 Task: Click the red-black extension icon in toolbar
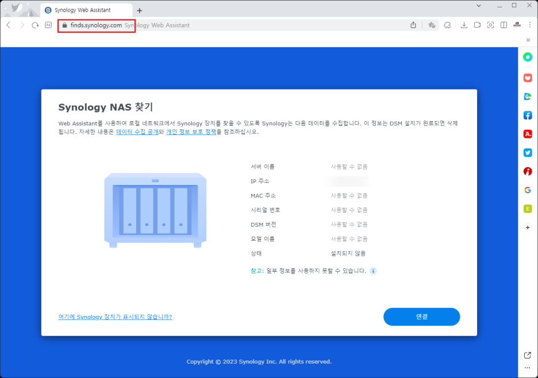[x=517, y=25]
